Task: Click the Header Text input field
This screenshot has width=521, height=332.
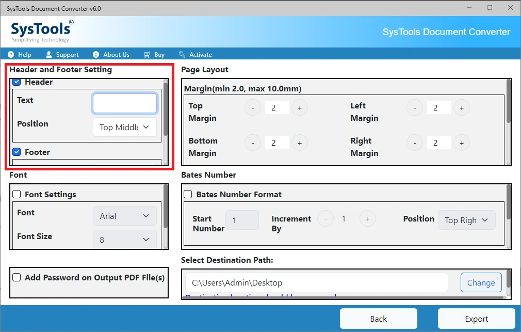Action: pyautogui.click(x=125, y=103)
